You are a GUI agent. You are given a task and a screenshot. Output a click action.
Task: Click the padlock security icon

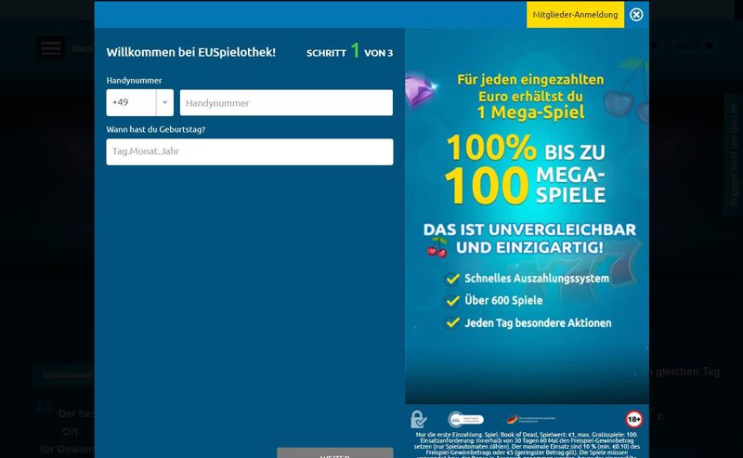coord(420,419)
